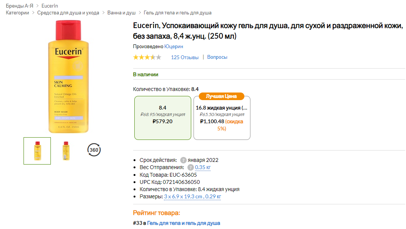Image resolution: width=406 pixels, height=229 pixels.
Task: Open Ванна и душ breadcrumb
Action: (x=121, y=13)
